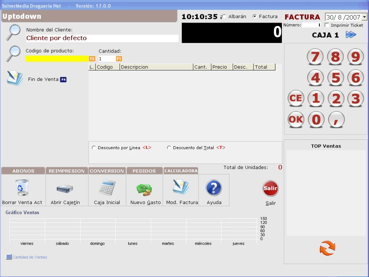Viewport: 369px width, 277px height.
Task: Click the red Salir exit button
Action: pyautogui.click(x=270, y=188)
